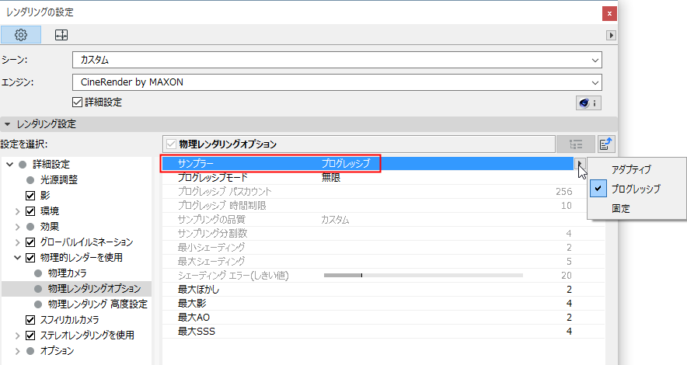Viewport: 687px width, 365px height.
Task: Click the 最大ぼかし value 2
Action: (x=569, y=290)
